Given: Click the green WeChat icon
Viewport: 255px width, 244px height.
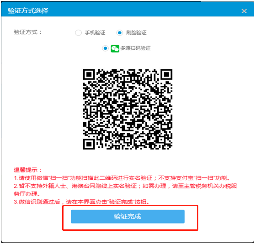Looking at the screenshot, I should tap(115, 48).
